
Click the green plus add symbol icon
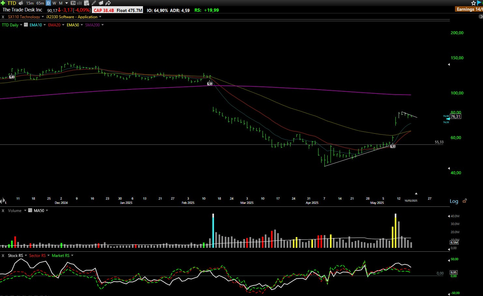tap(3, 3)
